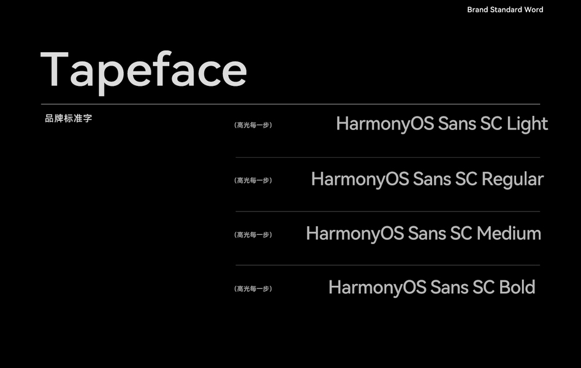Click the Brand Standard Word header text
Image resolution: width=581 pixels, height=368 pixels.
coord(505,10)
